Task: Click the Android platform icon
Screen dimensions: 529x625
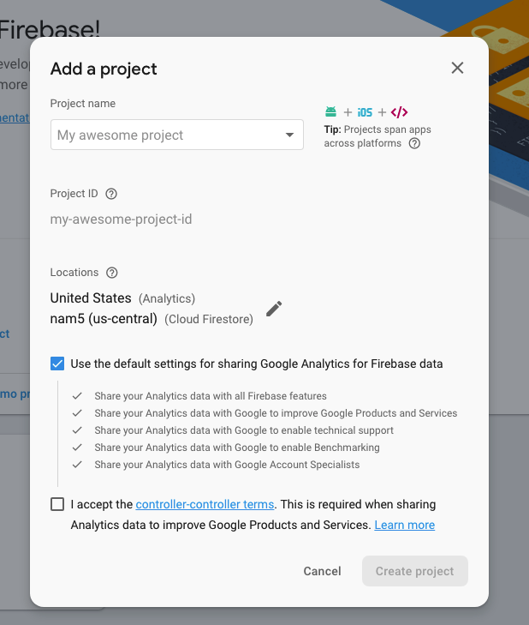Action: click(x=330, y=112)
